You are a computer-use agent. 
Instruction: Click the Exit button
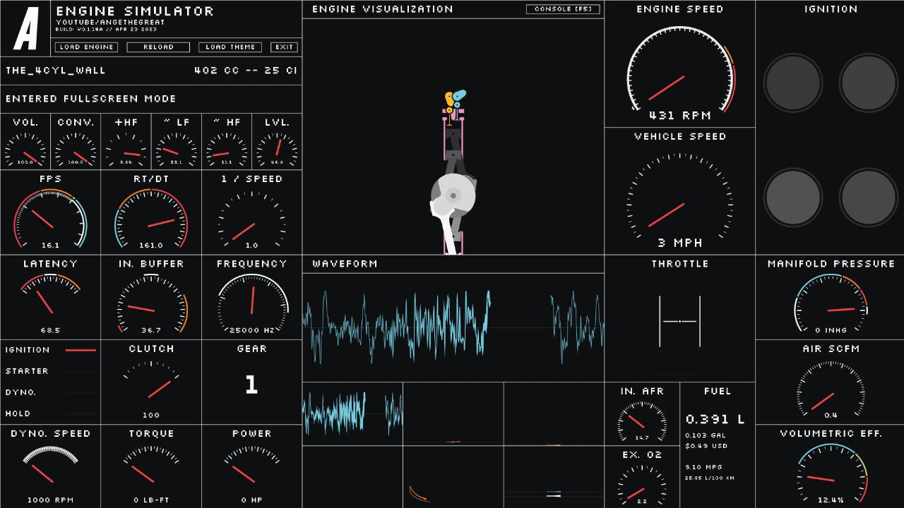point(284,47)
